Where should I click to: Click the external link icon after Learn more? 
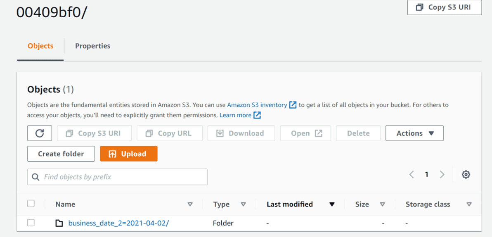pyautogui.click(x=257, y=115)
